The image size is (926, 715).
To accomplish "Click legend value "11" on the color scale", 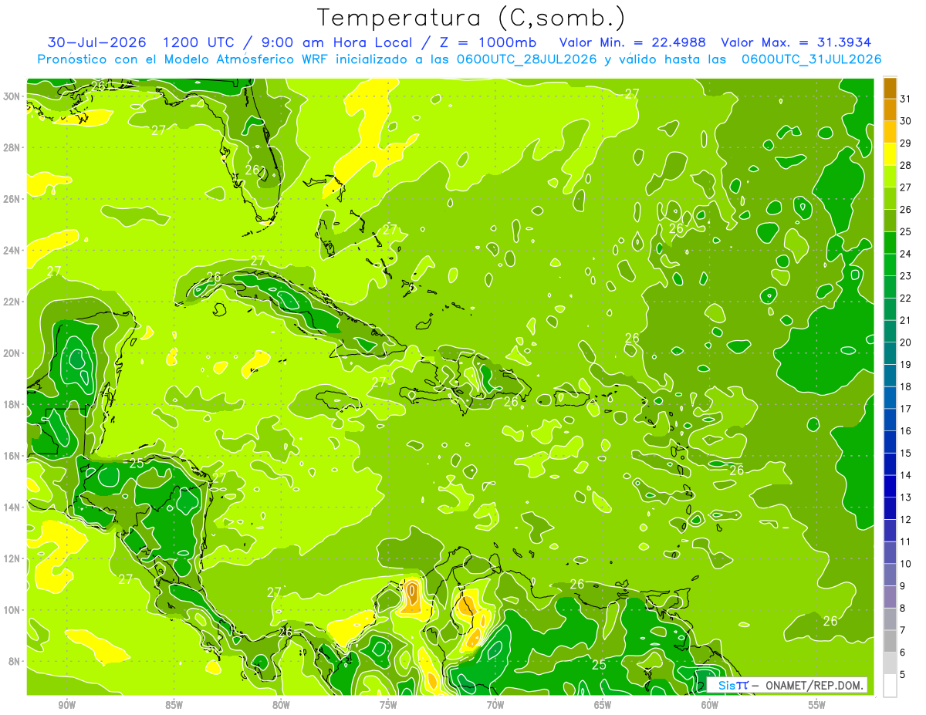I will [905, 541].
